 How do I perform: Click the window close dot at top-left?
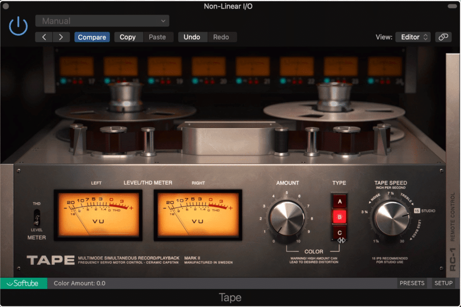[x=5, y=6]
